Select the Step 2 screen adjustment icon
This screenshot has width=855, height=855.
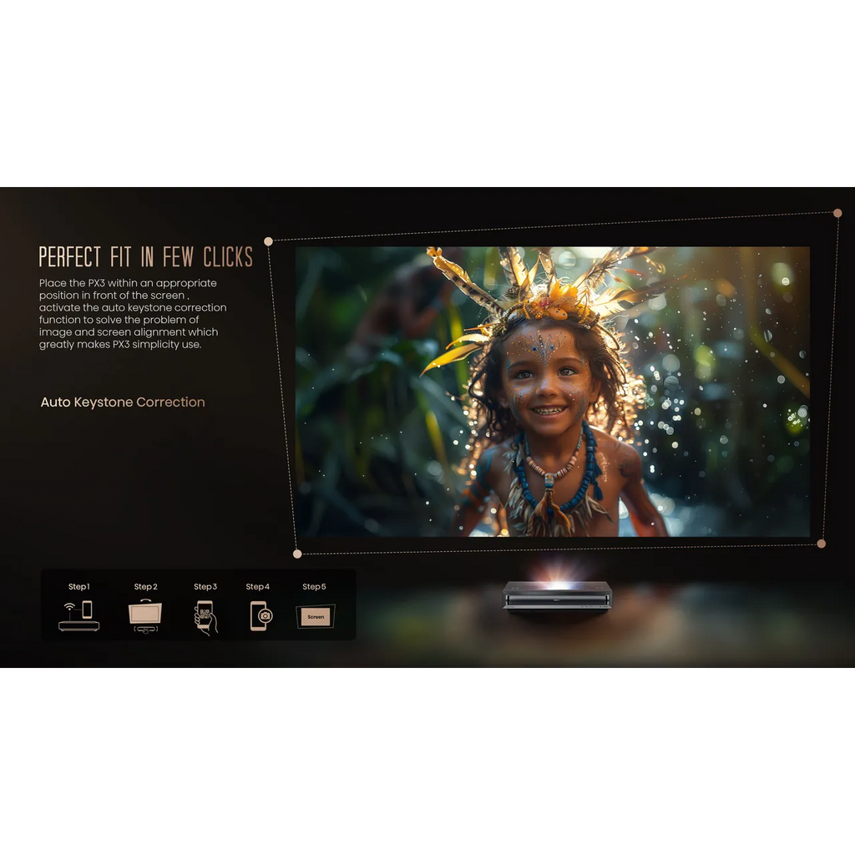pos(145,615)
